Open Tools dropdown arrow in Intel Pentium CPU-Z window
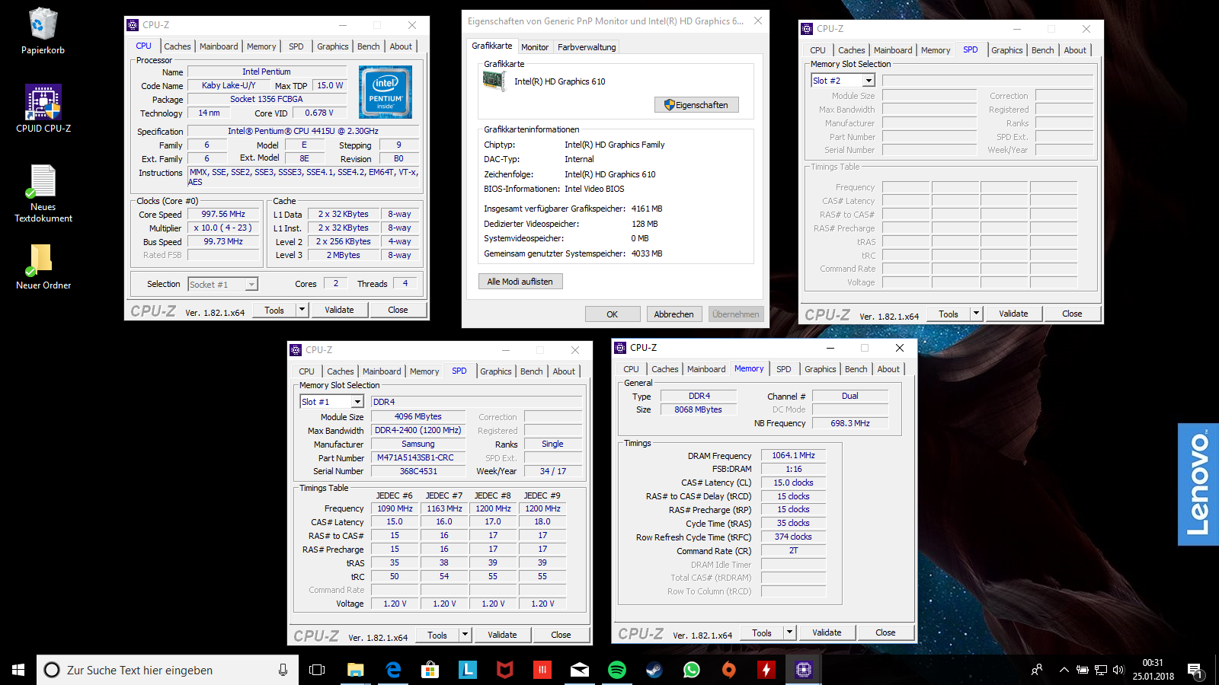1219x685 pixels. pos(302,310)
